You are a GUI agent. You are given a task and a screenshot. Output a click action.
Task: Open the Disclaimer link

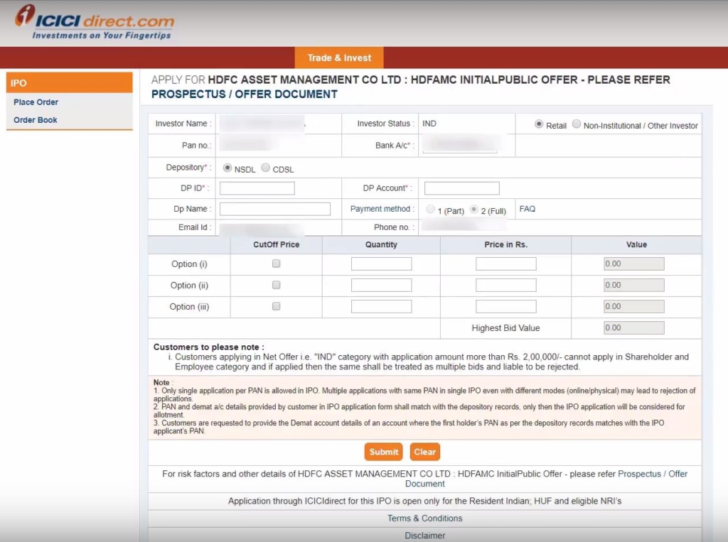[425, 536]
